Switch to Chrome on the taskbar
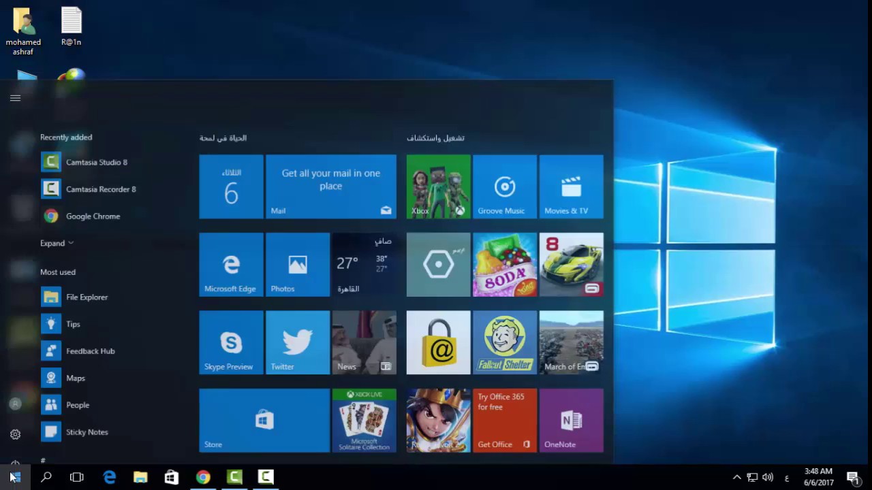The height and width of the screenshot is (490, 872). pos(203,477)
